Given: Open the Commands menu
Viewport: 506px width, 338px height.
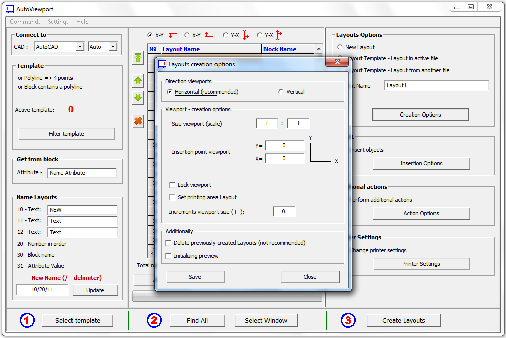Looking at the screenshot, I should tap(25, 22).
